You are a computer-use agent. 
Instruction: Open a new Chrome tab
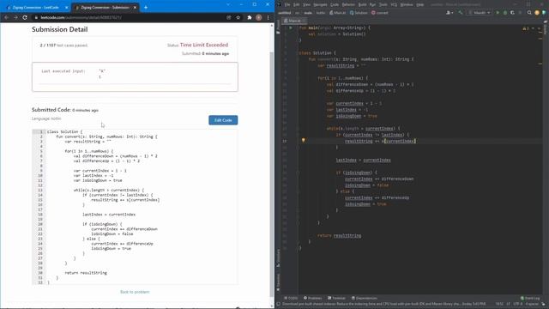tap(146, 7)
